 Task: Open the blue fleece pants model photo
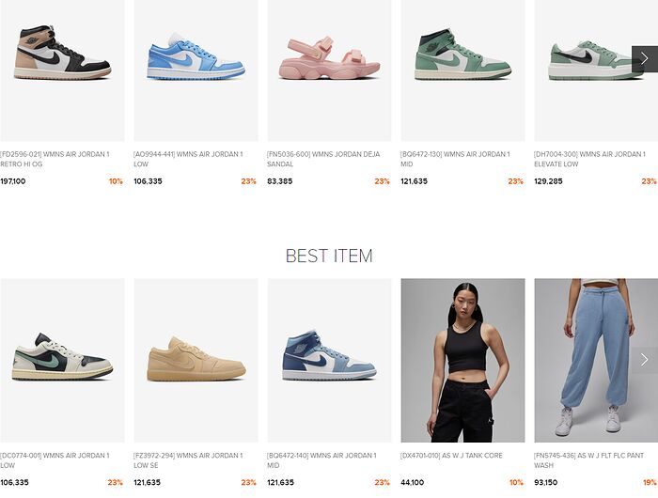[x=596, y=361]
